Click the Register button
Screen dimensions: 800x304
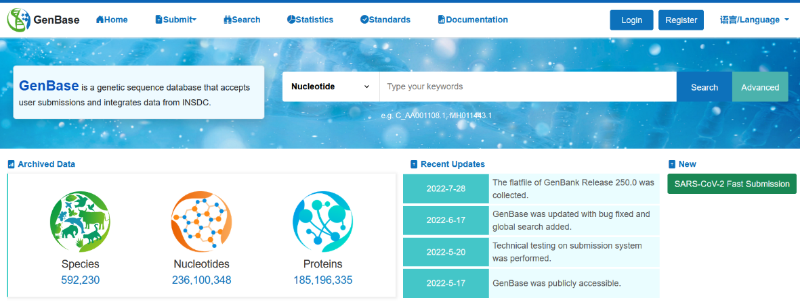[x=681, y=20]
